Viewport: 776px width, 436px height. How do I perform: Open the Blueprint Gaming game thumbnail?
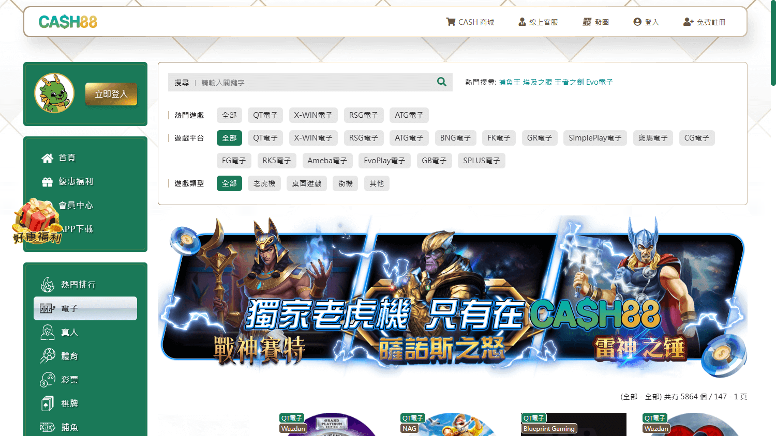(x=574, y=424)
